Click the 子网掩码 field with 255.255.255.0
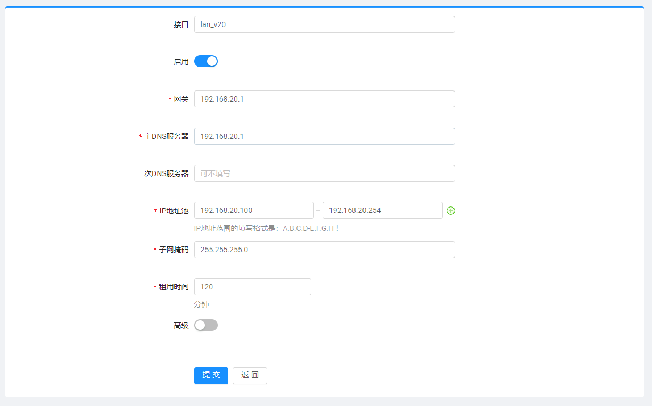The image size is (652, 406). pyautogui.click(x=325, y=250)
